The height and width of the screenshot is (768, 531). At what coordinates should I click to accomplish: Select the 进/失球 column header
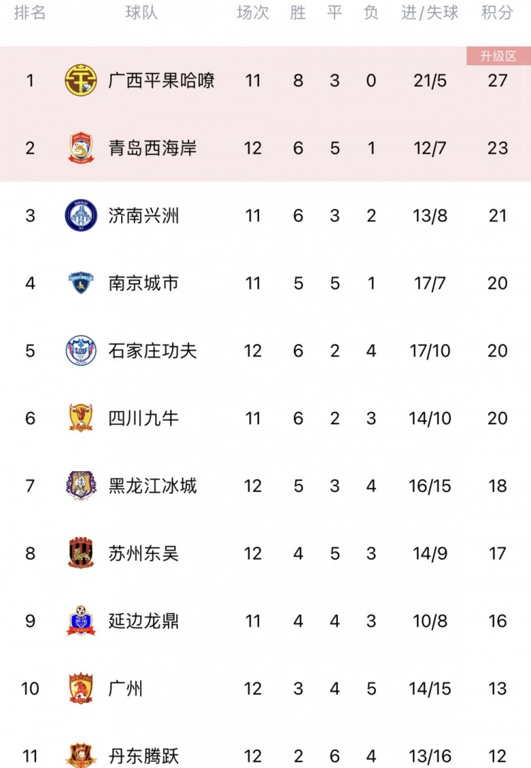(430, 13)
